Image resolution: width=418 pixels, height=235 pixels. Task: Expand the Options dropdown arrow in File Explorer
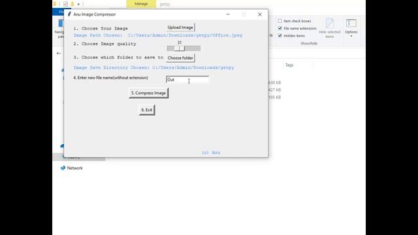pos(351,37)
